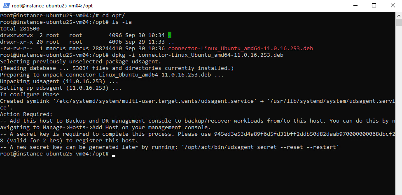This screenshot has width=402, height=195.
Task: Click the blinking cursor at the last prompt
Action: tap(113, 154)
